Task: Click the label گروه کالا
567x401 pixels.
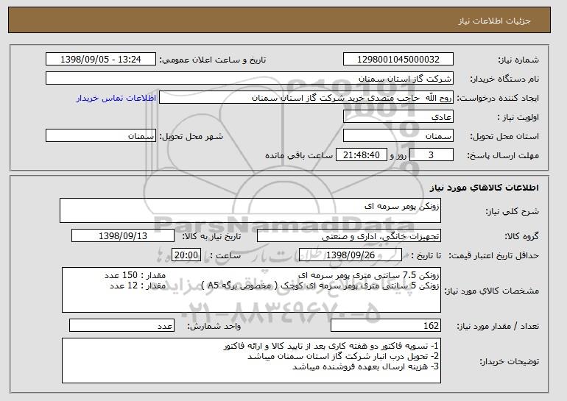Action: tap(522, 236)
